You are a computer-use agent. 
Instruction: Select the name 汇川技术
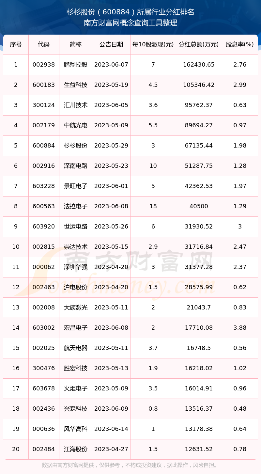click(76, 105)
